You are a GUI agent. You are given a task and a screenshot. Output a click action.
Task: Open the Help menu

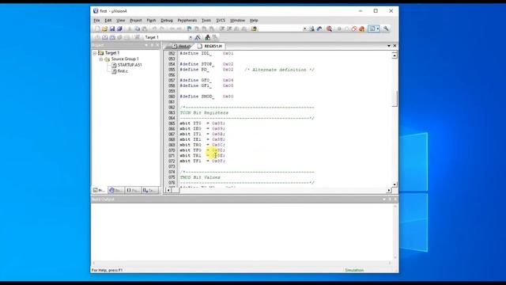pos(254,21)
